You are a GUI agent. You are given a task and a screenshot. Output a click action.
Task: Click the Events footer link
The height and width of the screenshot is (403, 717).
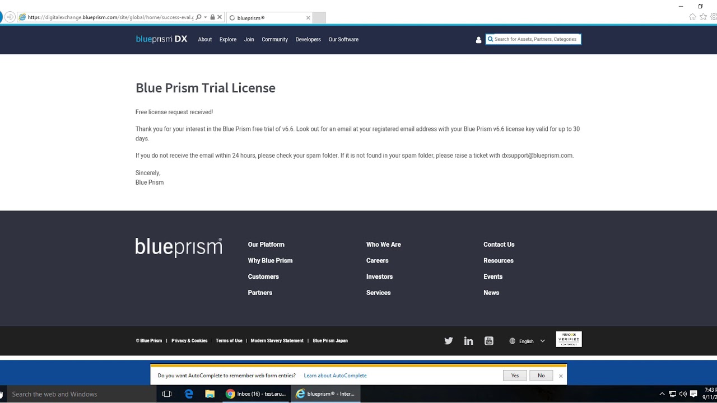point(493,277)
